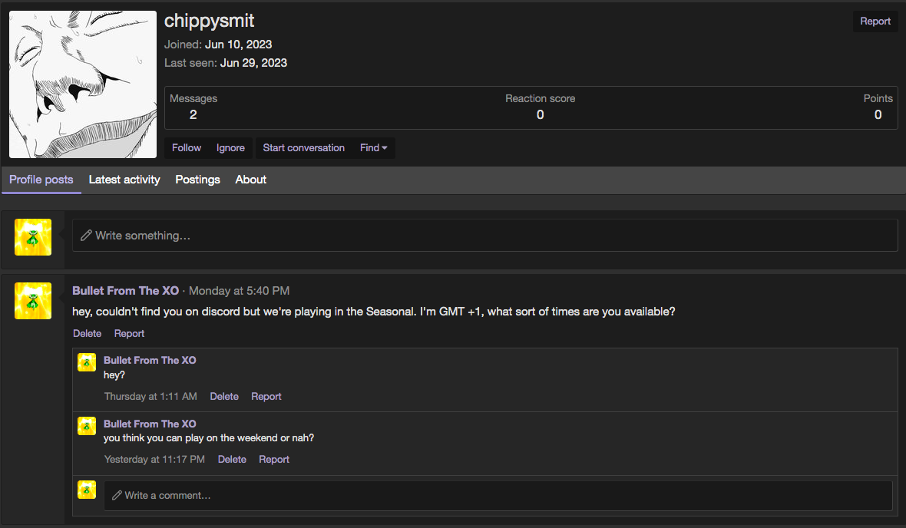This screenshot has height=528, width=906.
Task: Click avatar next to the 'hey?' comment
Action: tap(87, 362)
